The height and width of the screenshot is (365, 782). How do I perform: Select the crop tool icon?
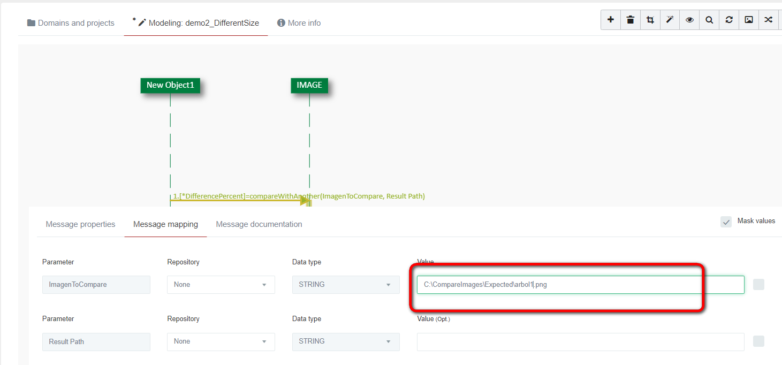pos(650,20)
